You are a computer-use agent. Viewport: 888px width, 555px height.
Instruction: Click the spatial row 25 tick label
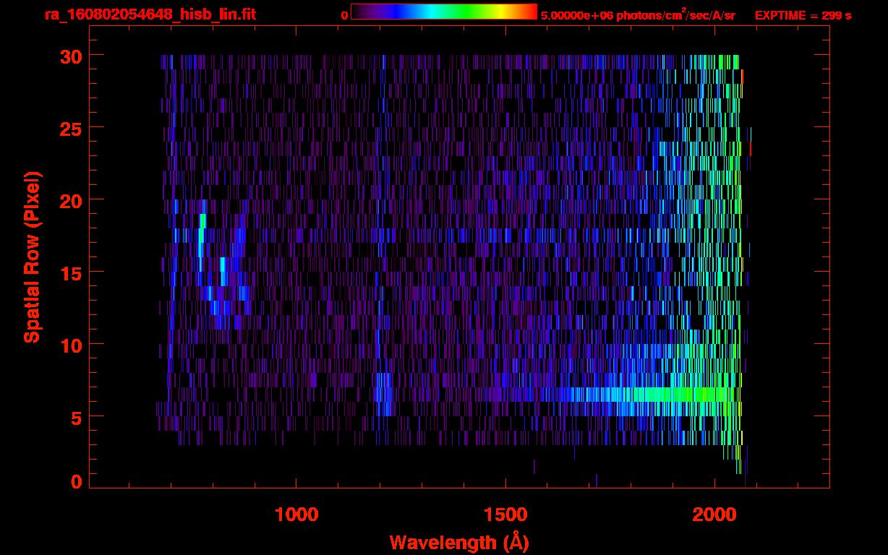click(71, 128)
